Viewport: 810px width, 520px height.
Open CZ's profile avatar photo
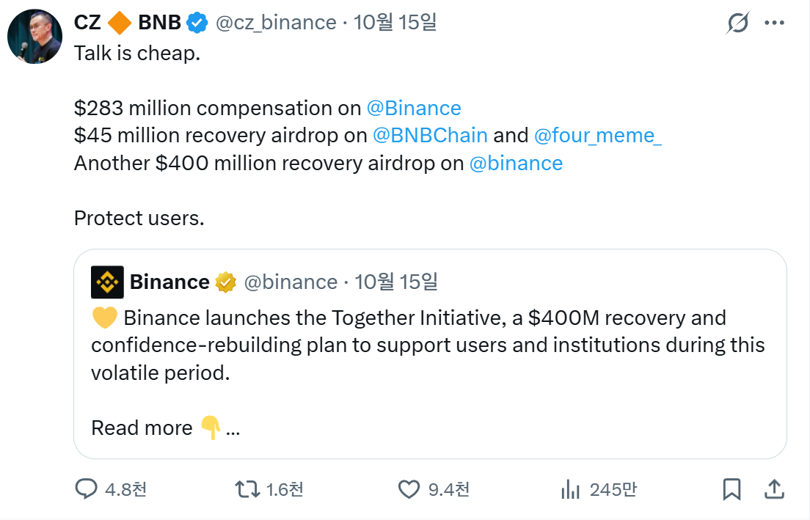click(x=34, y=37)
